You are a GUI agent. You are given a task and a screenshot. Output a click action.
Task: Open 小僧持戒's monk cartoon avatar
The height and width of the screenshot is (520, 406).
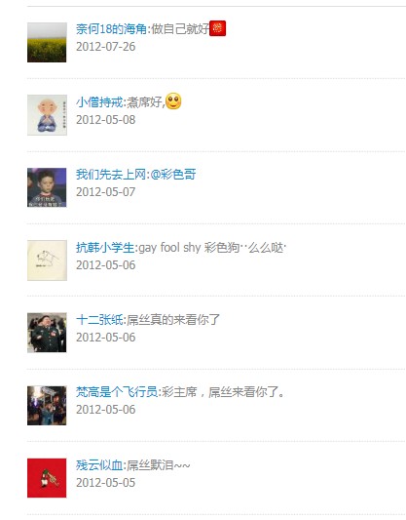[x=47, y=115]
